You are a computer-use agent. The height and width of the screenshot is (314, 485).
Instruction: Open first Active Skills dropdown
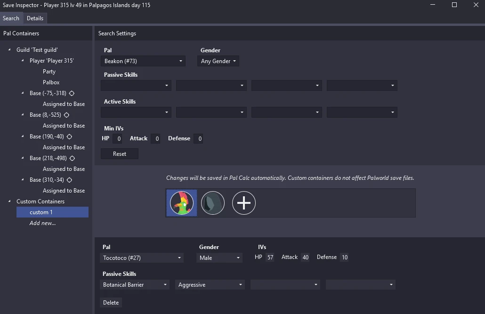pos(136,113)
